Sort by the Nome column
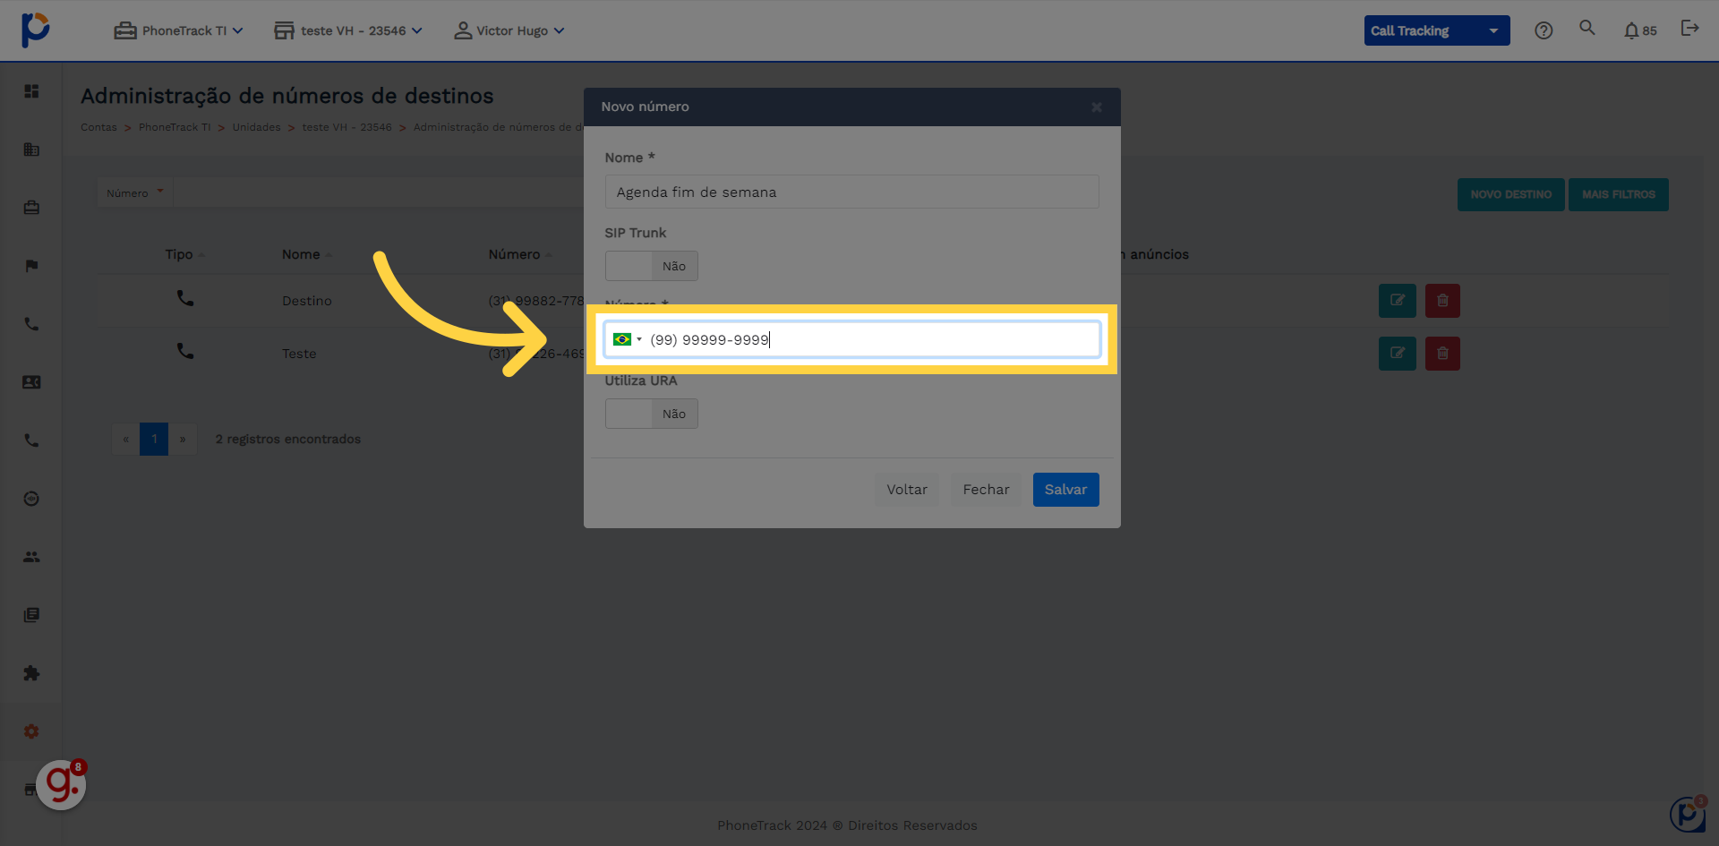Image resolution: width=1719 pixels, height=846 pixels. [307, 254]
